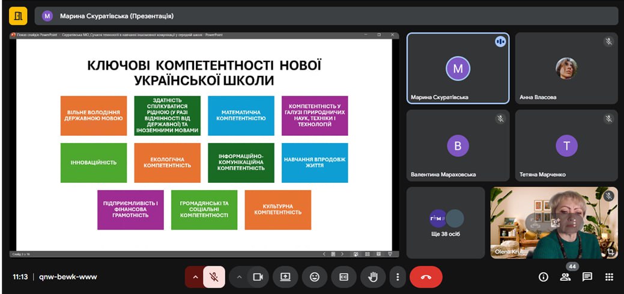This screenshot has height=294, width=624.
Task: Select Марина Скуратівська's participant tile
Action: click(x=458, y=69)
